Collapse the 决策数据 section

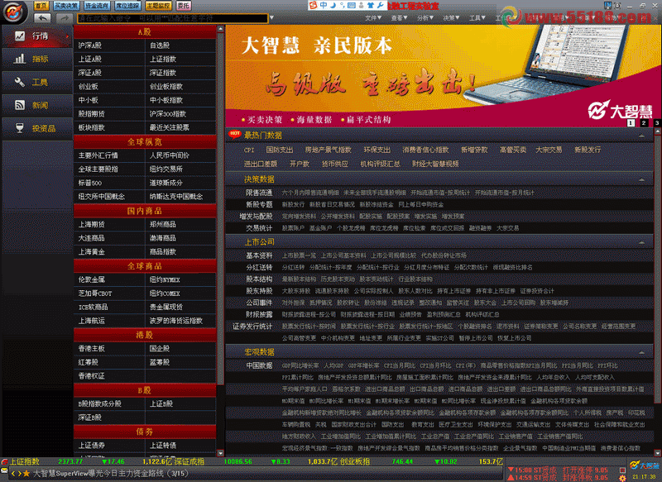click(641, 179)
